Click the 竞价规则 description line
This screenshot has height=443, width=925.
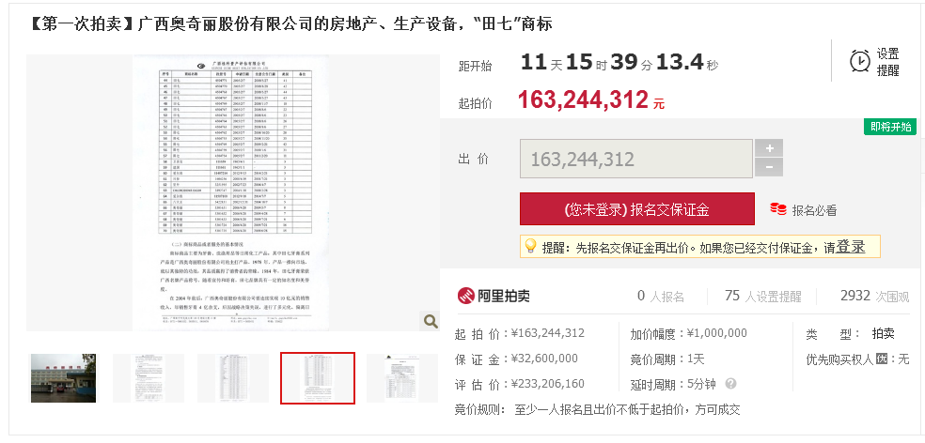pyautogui.click(x=597, y=409)
